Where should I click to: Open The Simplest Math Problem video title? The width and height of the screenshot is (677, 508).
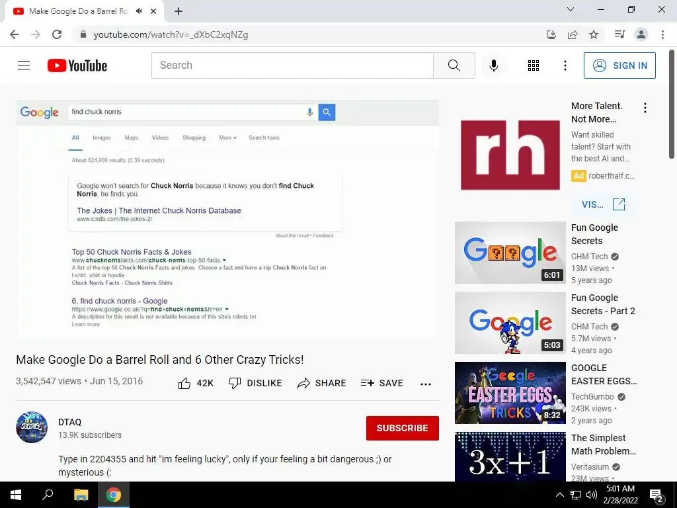pyautogui.click(x=604, y=444)
